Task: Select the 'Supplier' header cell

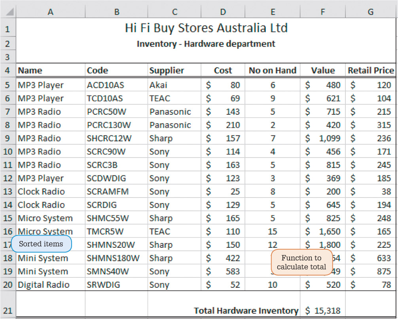Action: point(174,70)
